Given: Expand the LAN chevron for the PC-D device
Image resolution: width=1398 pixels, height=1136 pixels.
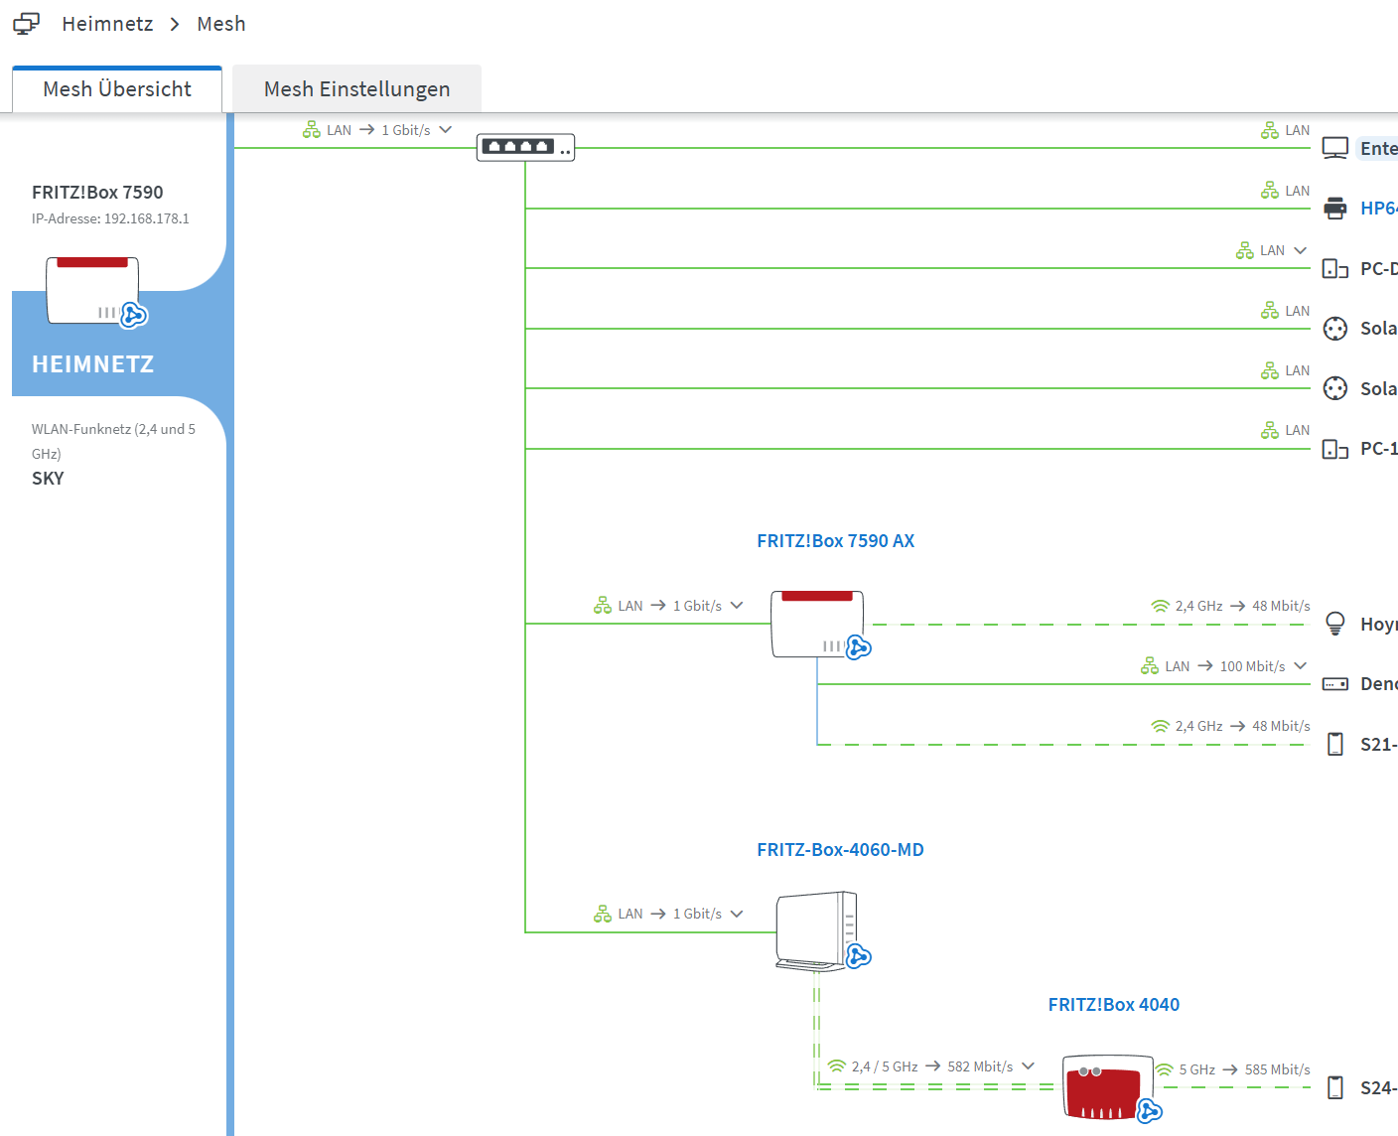Looking at the screenshot, I should point(1301,250).
